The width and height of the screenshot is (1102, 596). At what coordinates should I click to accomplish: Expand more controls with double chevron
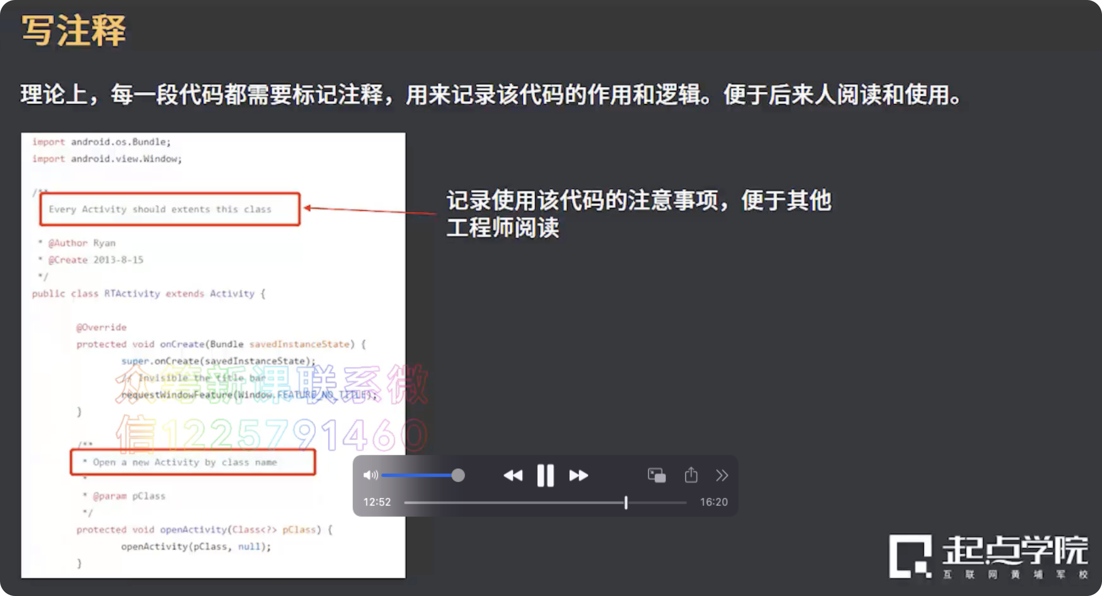click(x=722, y=475)
